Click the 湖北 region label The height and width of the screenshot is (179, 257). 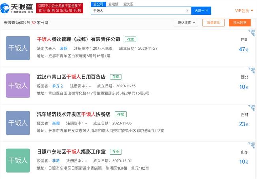[x=244, y=77]
